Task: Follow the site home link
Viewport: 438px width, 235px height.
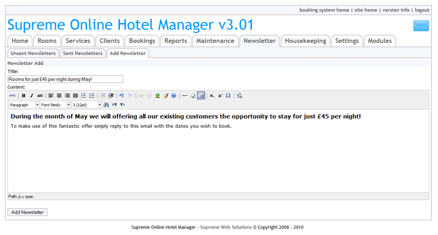Action: (x=366, y=10)
